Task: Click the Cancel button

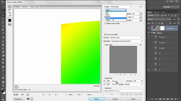Action: [115, 99]
